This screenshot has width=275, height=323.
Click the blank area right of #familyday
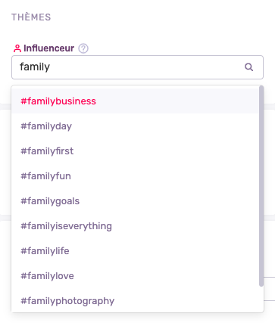(164, 126)
